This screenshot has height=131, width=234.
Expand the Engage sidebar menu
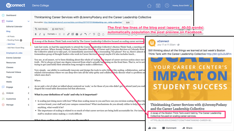pos(28,87)
